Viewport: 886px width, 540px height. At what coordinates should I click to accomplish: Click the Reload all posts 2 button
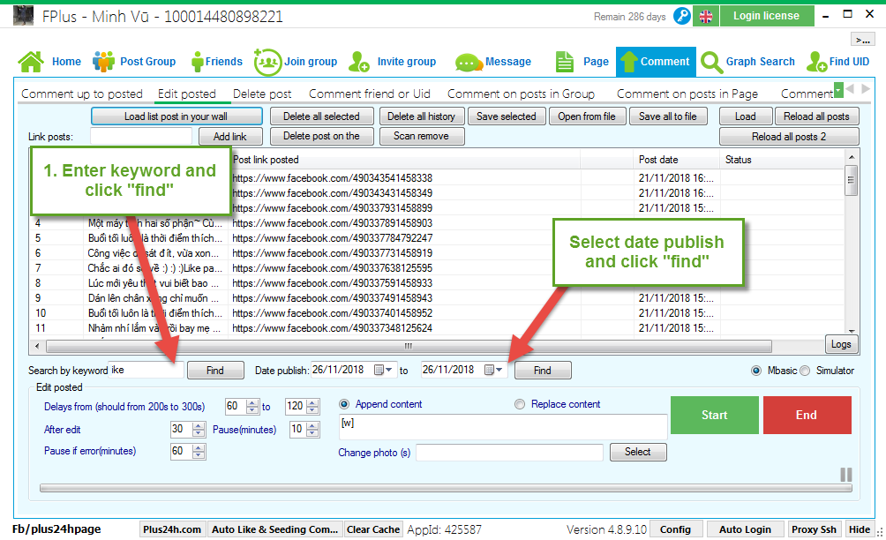(789, 137)
